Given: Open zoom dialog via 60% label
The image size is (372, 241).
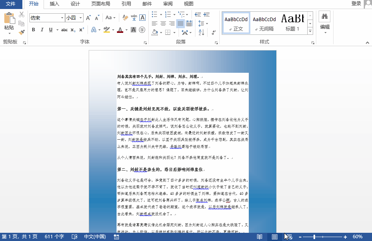Looking at the screenshot, I should (357, 237).
